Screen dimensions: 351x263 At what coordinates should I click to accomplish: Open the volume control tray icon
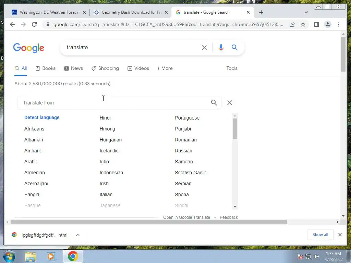click(x=316, y=256)
